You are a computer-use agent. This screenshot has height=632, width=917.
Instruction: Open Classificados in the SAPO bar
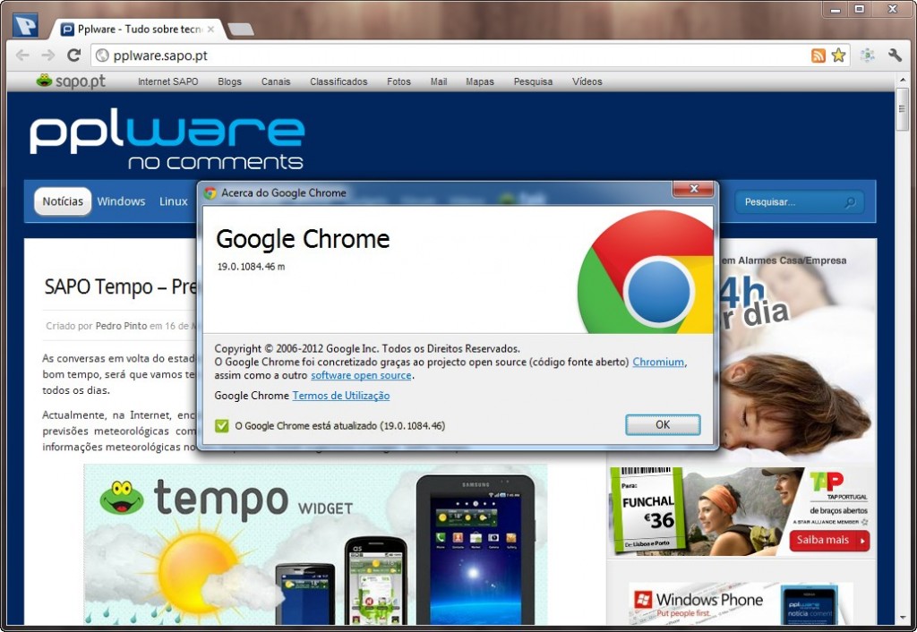tap(339, 81)
